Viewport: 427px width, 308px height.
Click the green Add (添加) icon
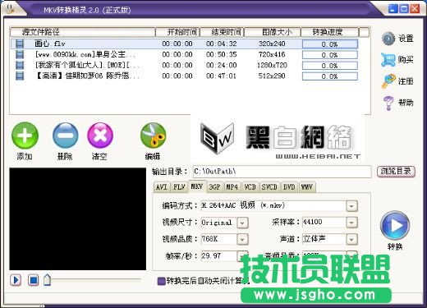coord(25,136)
